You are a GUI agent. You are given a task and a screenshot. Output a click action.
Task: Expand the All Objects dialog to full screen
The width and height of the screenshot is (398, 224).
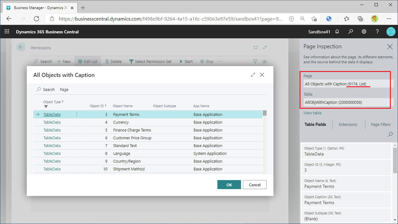coord(253,75)
